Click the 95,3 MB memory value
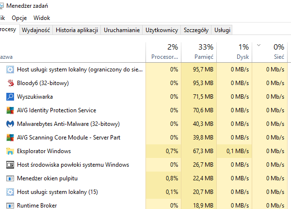Screen dimensions: 291x209 [203, 83]
